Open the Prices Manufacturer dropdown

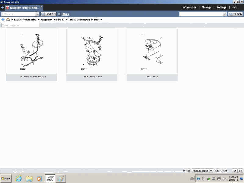(202, 171)
